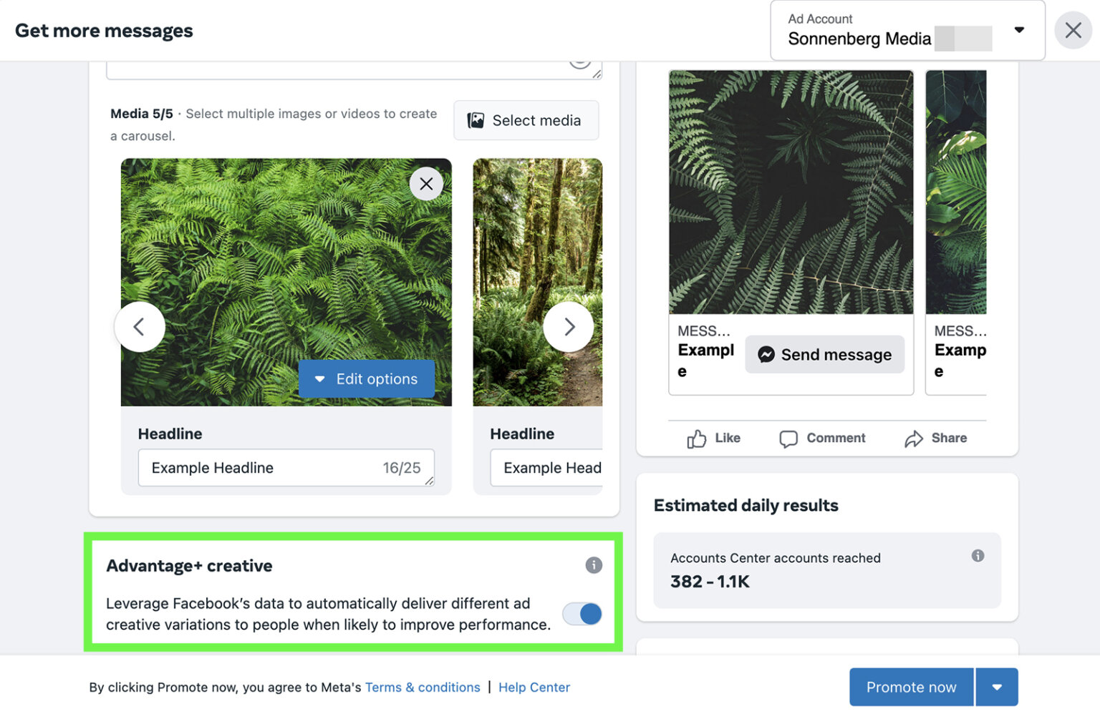
Task: Toggle off Advantage+ creative
Action: [582, 614]
